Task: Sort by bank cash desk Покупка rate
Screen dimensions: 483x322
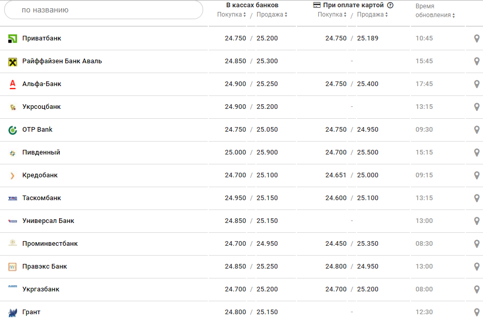Action: click(231, 15)
